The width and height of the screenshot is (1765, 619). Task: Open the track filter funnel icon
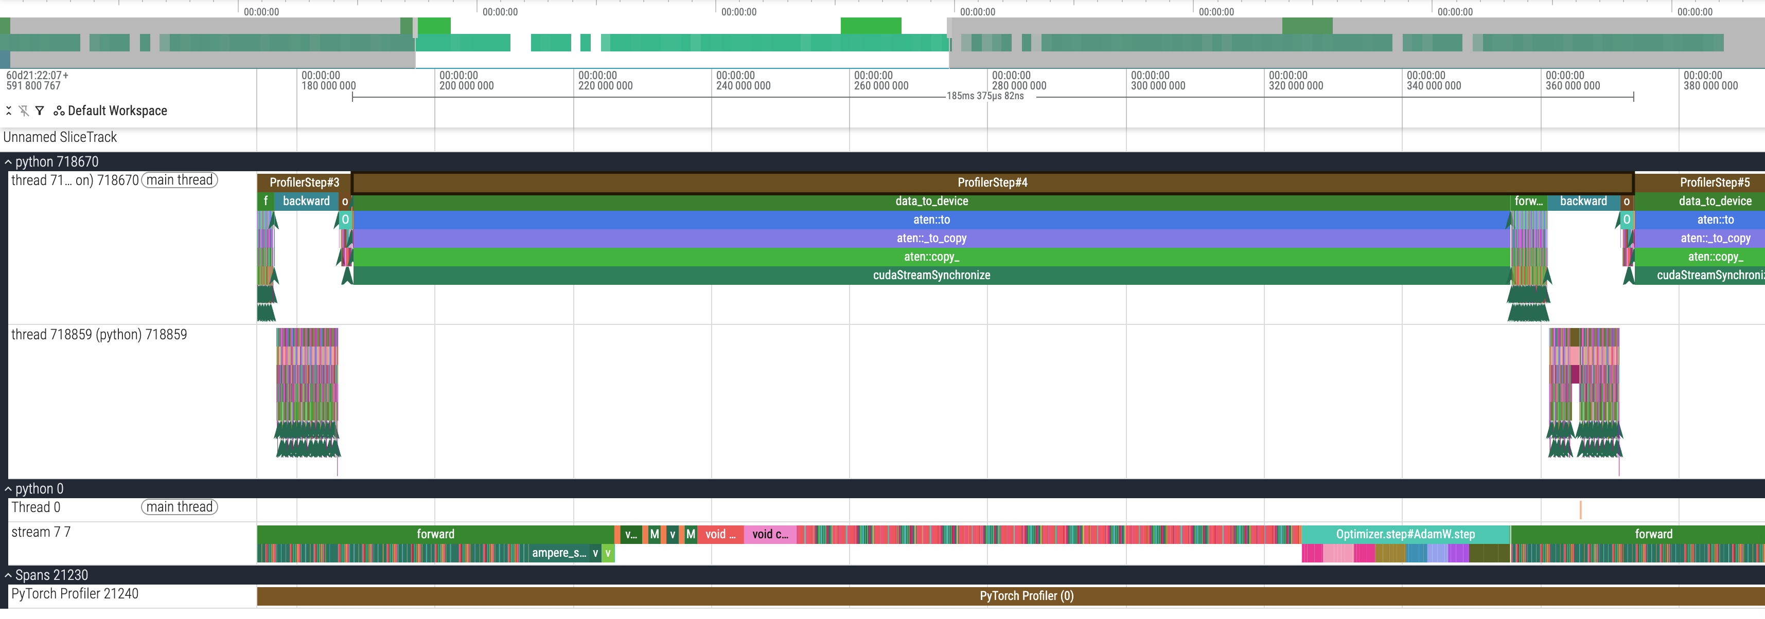point(40,111)
